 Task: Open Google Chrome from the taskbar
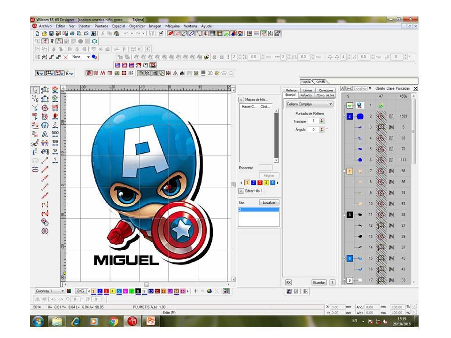pyautogui.click(x=114, y=321)
